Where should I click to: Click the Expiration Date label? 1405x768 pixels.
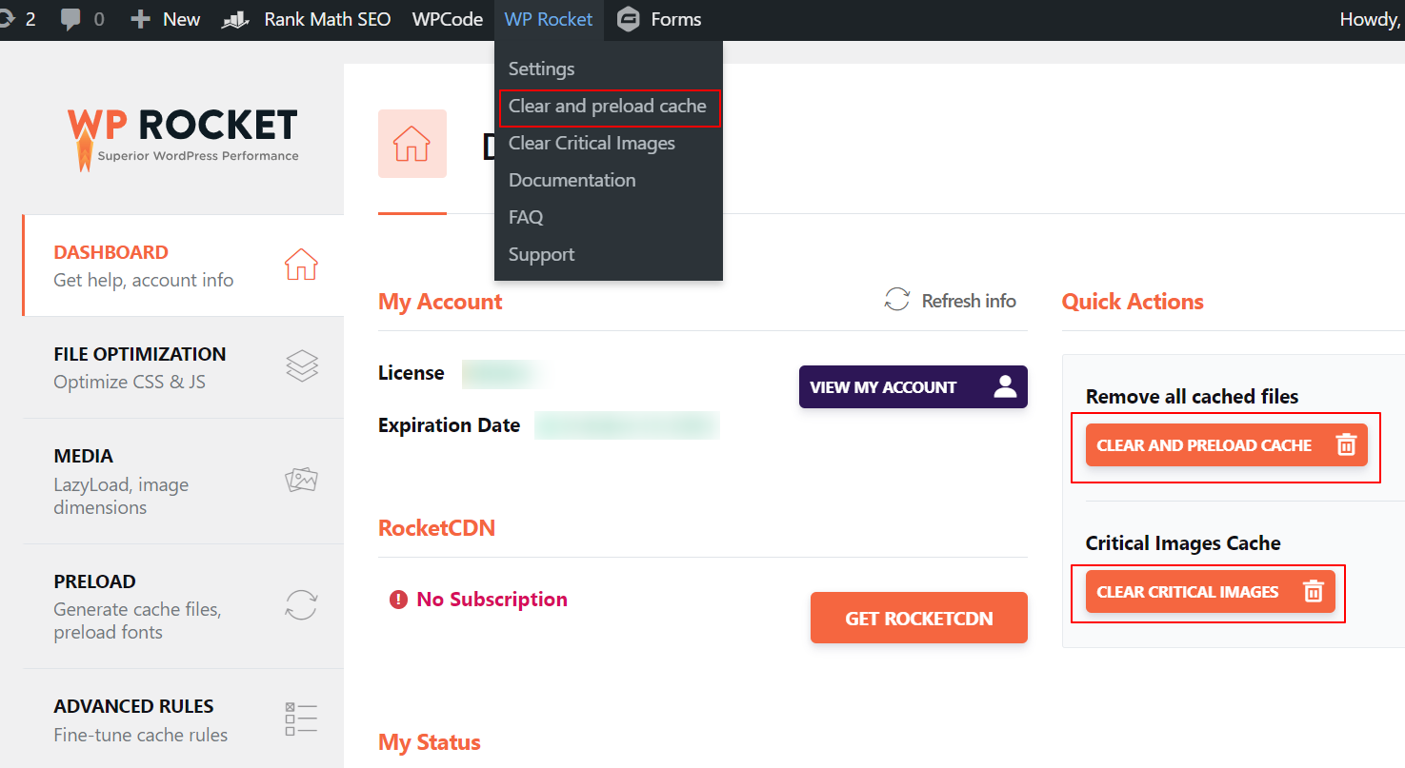[449, 425]
